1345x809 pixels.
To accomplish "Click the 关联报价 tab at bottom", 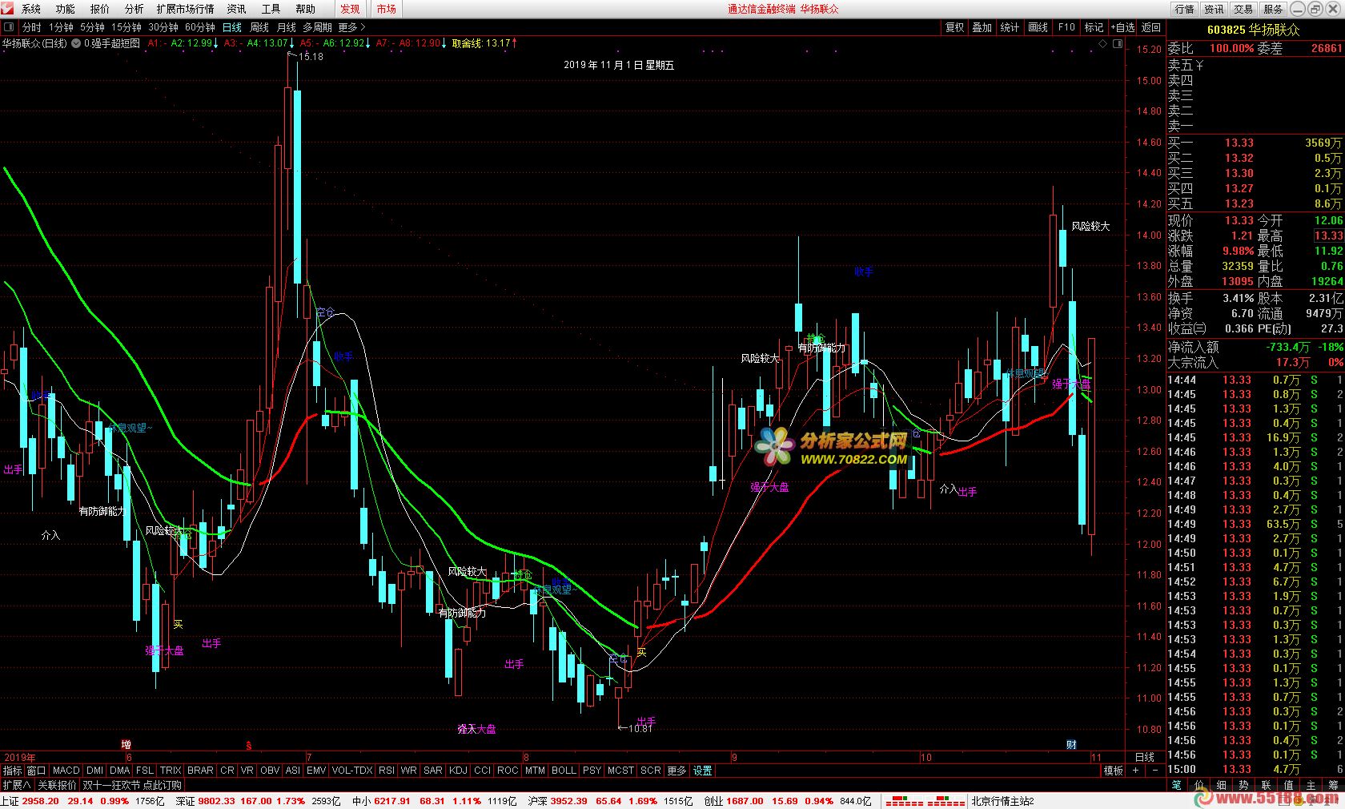I will (57, 785).
